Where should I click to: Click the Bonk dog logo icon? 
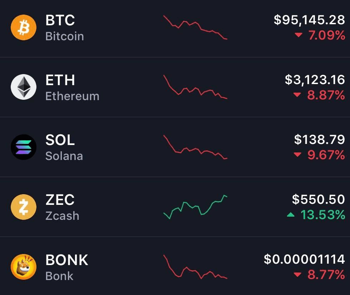click(24, 267)
